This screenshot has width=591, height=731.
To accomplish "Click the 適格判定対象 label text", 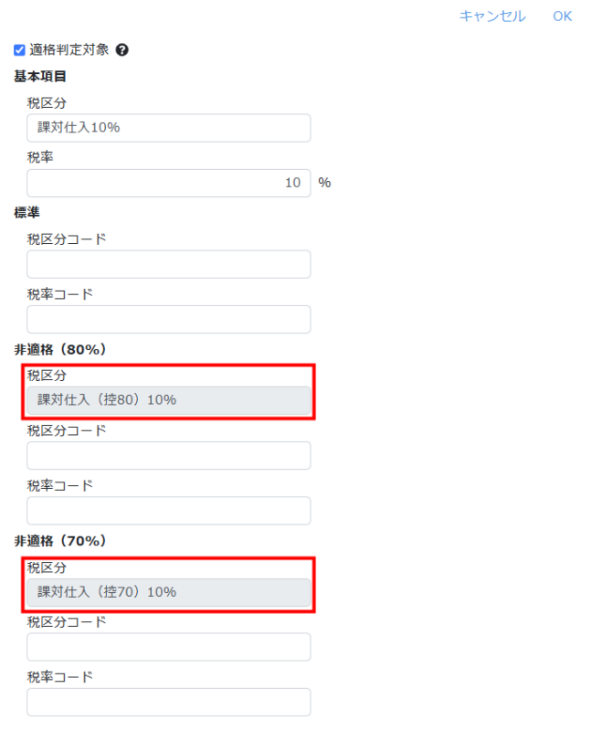I will point(69,50).
